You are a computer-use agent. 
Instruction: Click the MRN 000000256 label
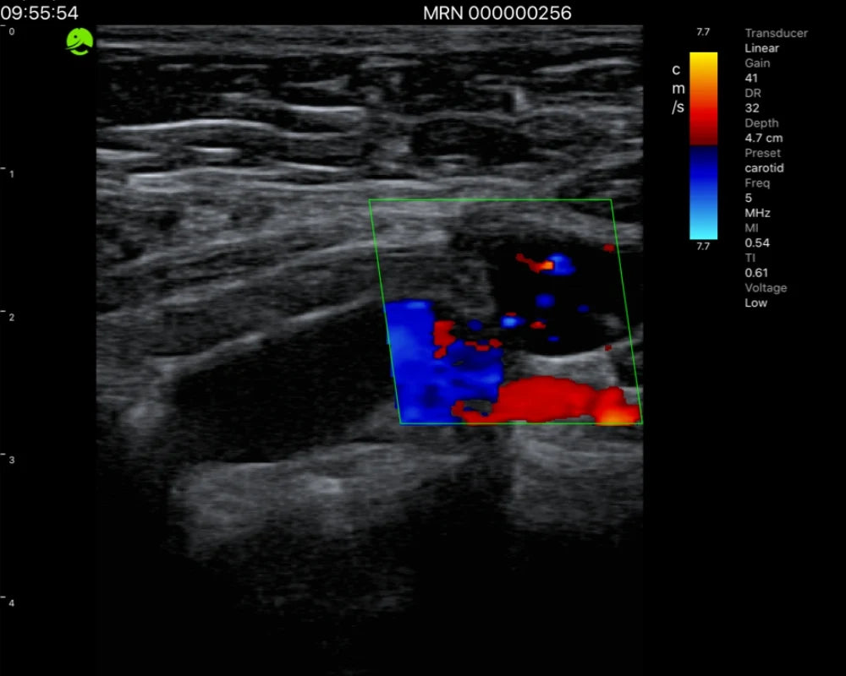497,13
